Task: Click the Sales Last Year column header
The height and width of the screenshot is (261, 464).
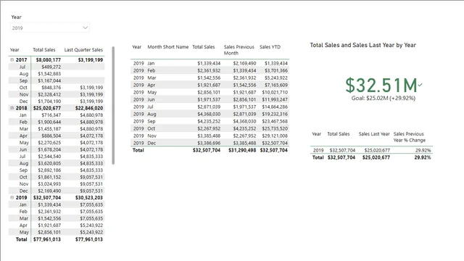Action: (374, 133)
